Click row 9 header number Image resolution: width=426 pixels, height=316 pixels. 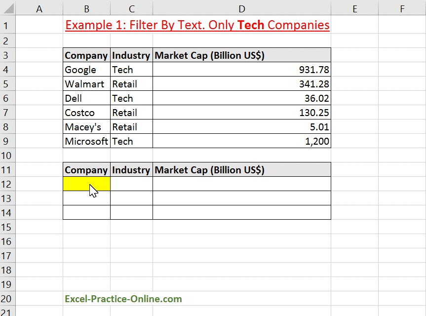point(6,141)
